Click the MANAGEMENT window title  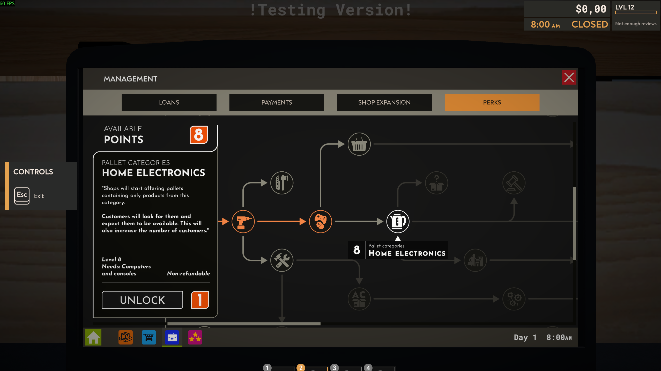click(x=130, y=79)
